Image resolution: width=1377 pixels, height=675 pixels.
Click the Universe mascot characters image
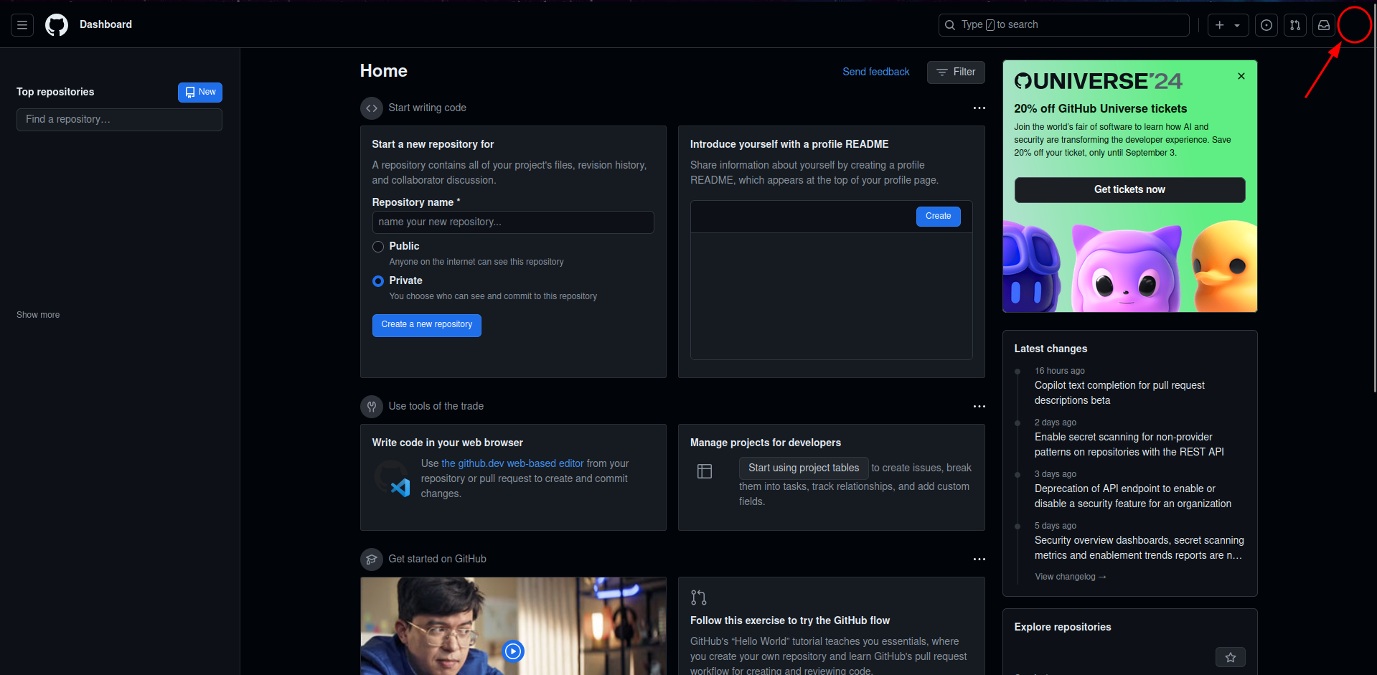click(1129, 265)
